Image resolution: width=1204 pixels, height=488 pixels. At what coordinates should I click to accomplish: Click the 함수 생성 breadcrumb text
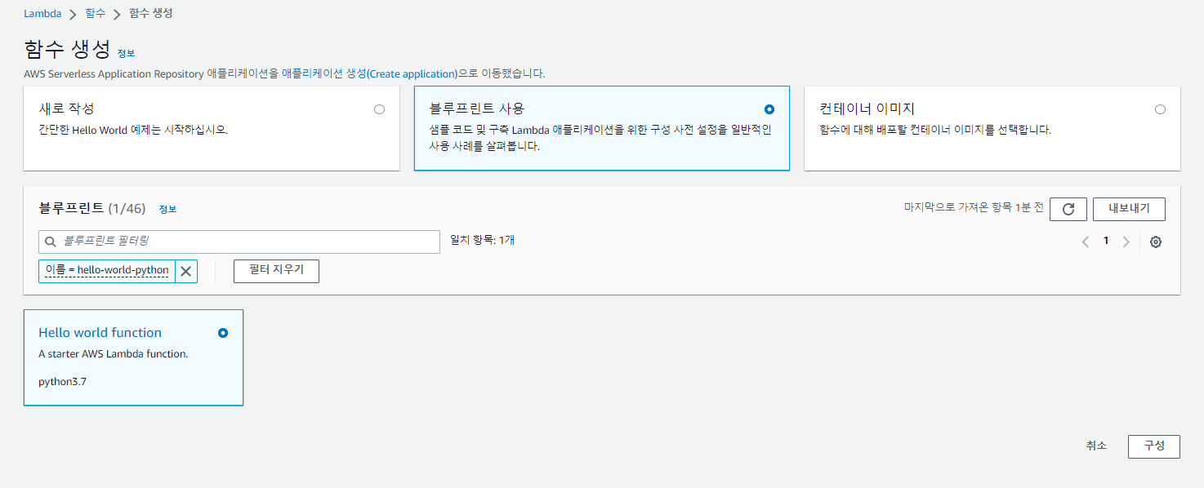click(151, 14)
